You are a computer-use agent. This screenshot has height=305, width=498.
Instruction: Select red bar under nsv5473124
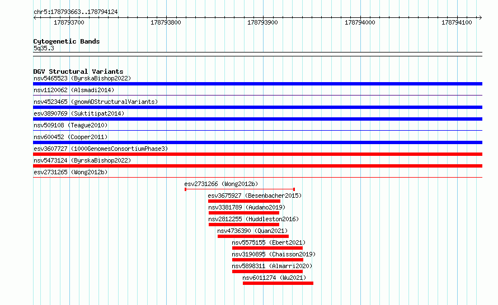[x=257, y=166]
